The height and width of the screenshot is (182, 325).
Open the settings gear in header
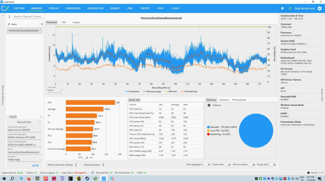(x=319, y=8)
